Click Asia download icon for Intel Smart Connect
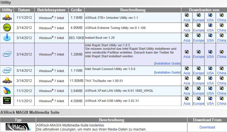 coord(187,68)
